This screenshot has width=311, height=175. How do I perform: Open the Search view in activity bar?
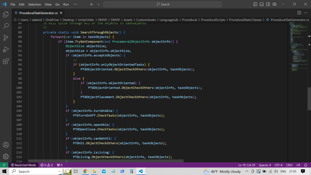pos(5,26)
